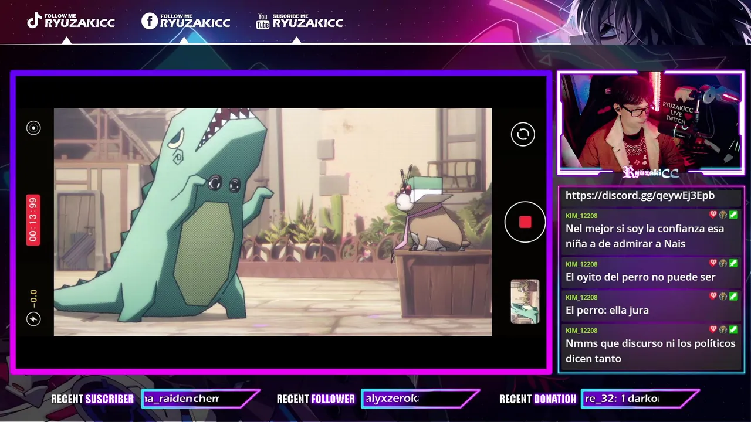Click recent follower name 'alyxzerok'
The width and height of the screenshot is (751, 422).
[392, 399]
